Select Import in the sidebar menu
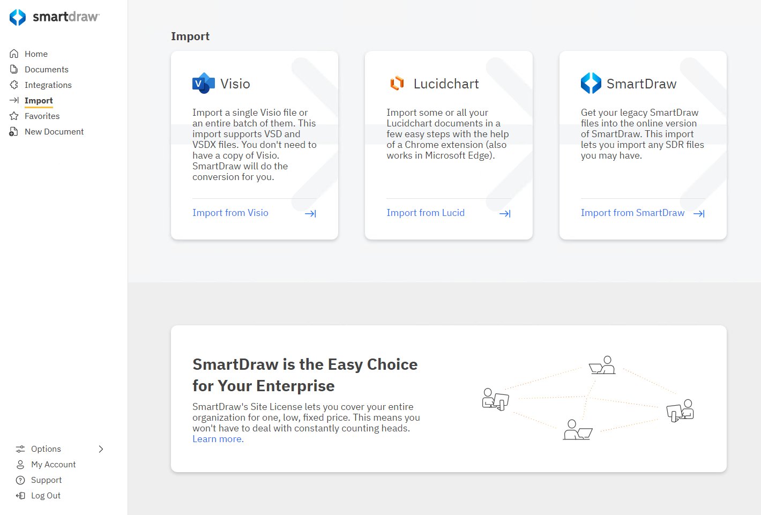Viewport: 761px width, 515px height. pos(38,100)
